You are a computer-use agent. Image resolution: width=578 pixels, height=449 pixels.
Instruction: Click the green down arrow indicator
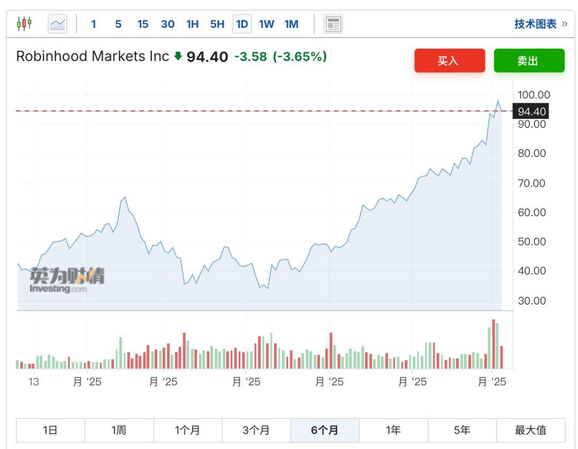pyautogui.click(x=178, y=56)
